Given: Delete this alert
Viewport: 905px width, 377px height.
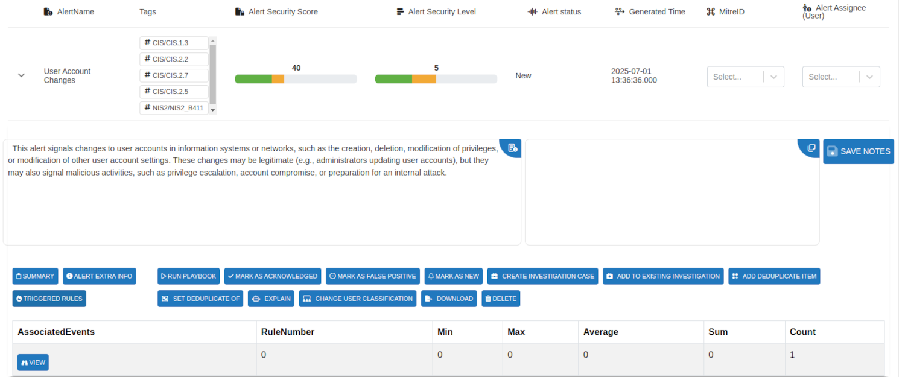Looking at the screenshot, I should tap(500, 299).
